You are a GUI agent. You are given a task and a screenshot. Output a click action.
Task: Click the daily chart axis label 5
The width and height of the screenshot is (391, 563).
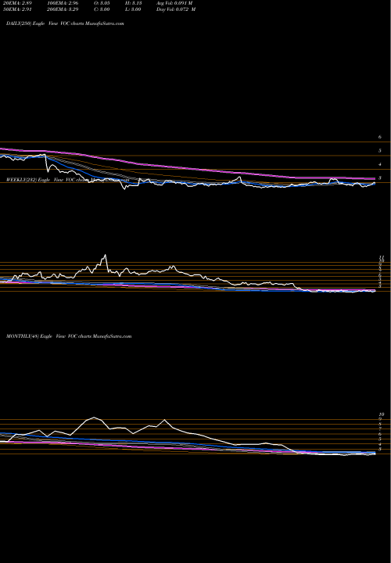pos(379,151)
